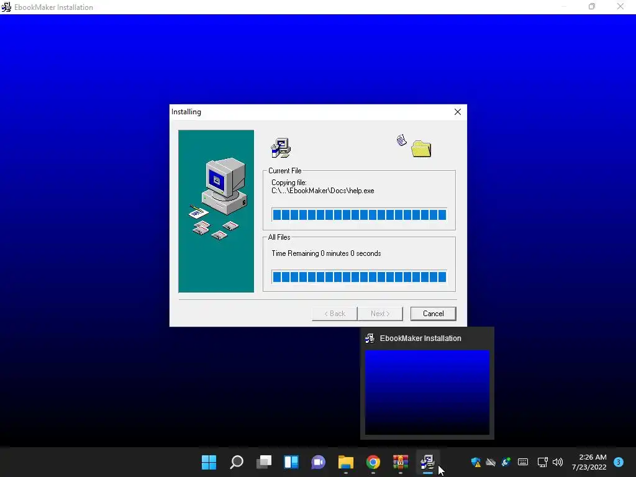Click the disabled Back button
This screenshot has width=636, height=477.
click(x=335, y=314)
